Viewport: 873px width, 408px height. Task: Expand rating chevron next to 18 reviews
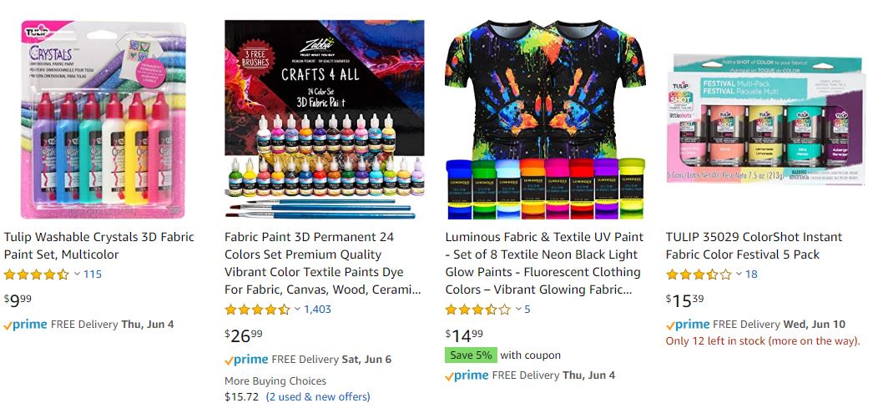pyautogui.click(x=739, y=274)
